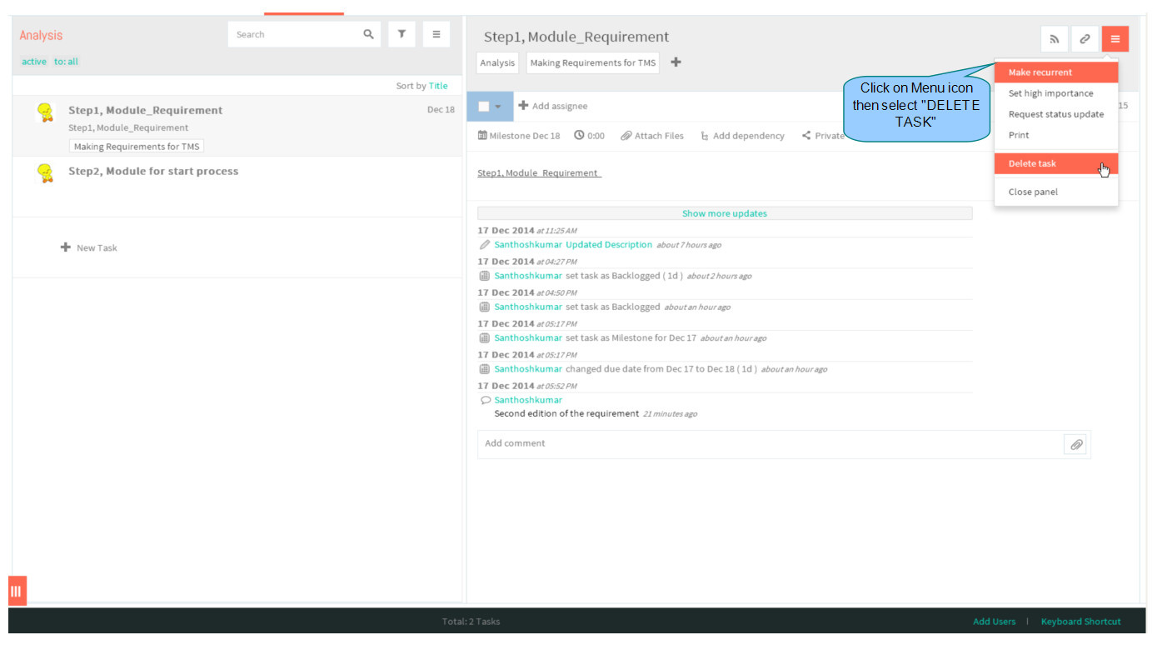Click the time tracking clock icon
This screenshot has height=645, width=1157.
click(x=579, y=135)
